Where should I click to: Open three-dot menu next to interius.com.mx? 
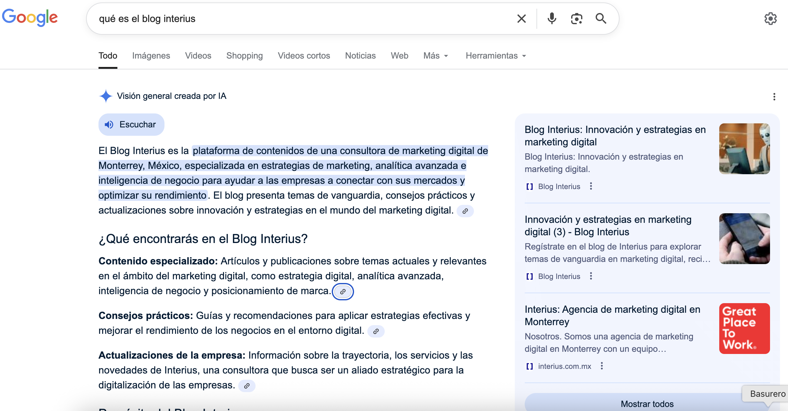(x=601, y=366)
